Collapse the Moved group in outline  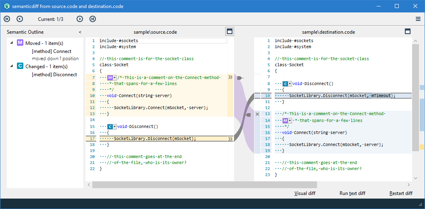pyautogui.click(x=12, y=43)
